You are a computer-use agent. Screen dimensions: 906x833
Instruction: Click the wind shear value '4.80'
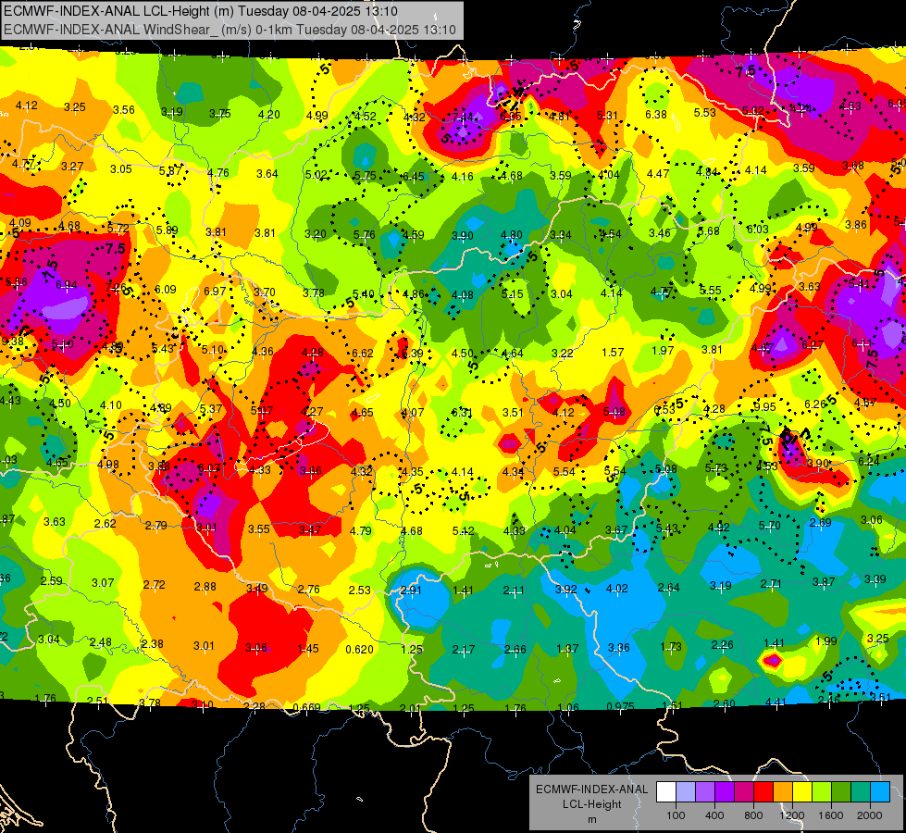[512, 235]
